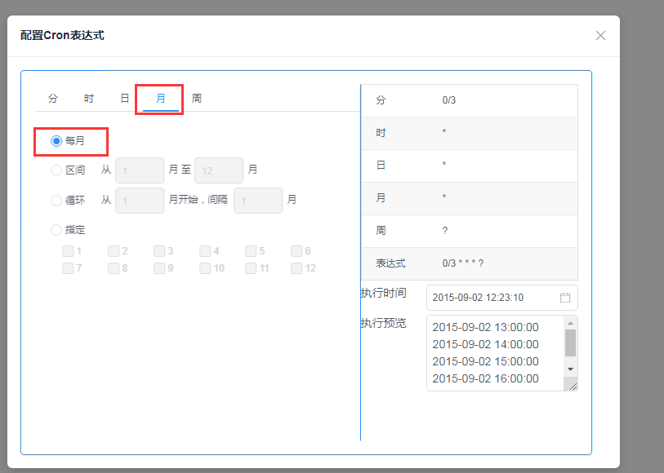The image size is (664, 473).
Task: Check month 6 checkbox
Action: [x=296, y=251]
